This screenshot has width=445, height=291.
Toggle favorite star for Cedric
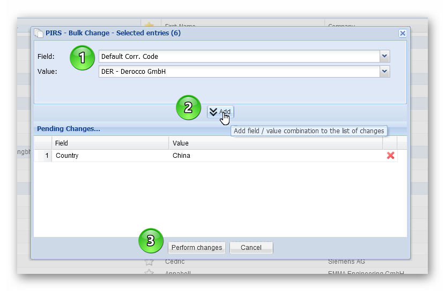[x=149, y=262]
